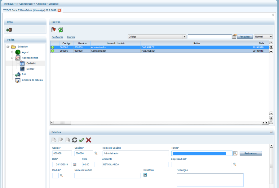279x188 pixels.
Task: Click the Usuário field showing 000000
Action: 84,153
